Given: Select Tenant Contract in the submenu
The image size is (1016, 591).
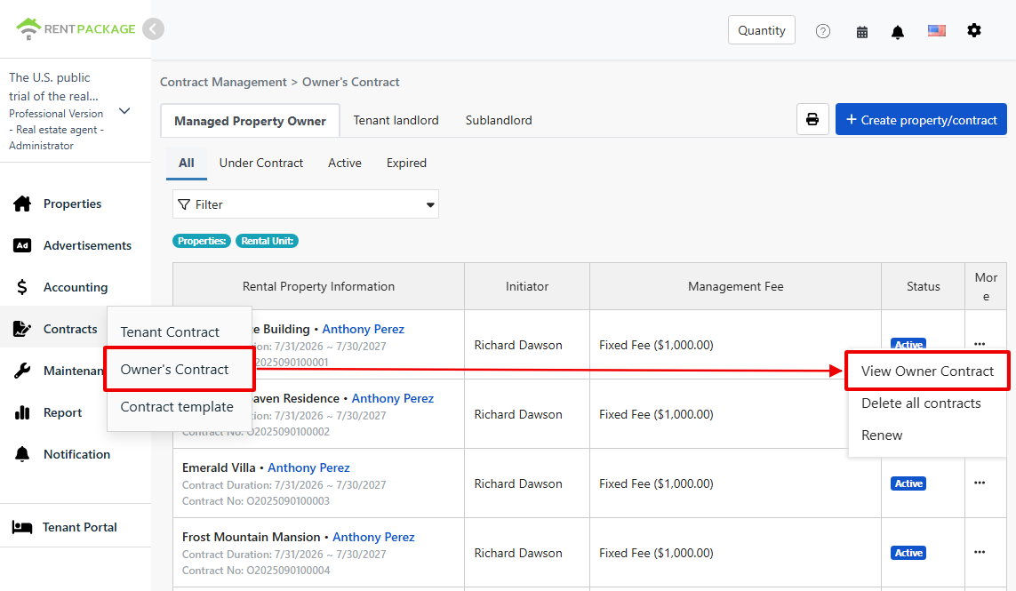Looking at the screenshot, I should point(170,331).
